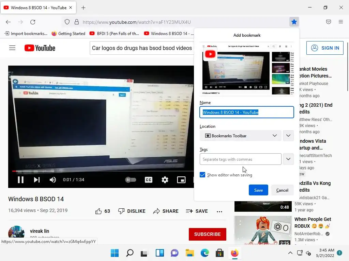Screen dimensions: 349x261
Task: Reload the current YouTube page
Action: tap(33, 22)
